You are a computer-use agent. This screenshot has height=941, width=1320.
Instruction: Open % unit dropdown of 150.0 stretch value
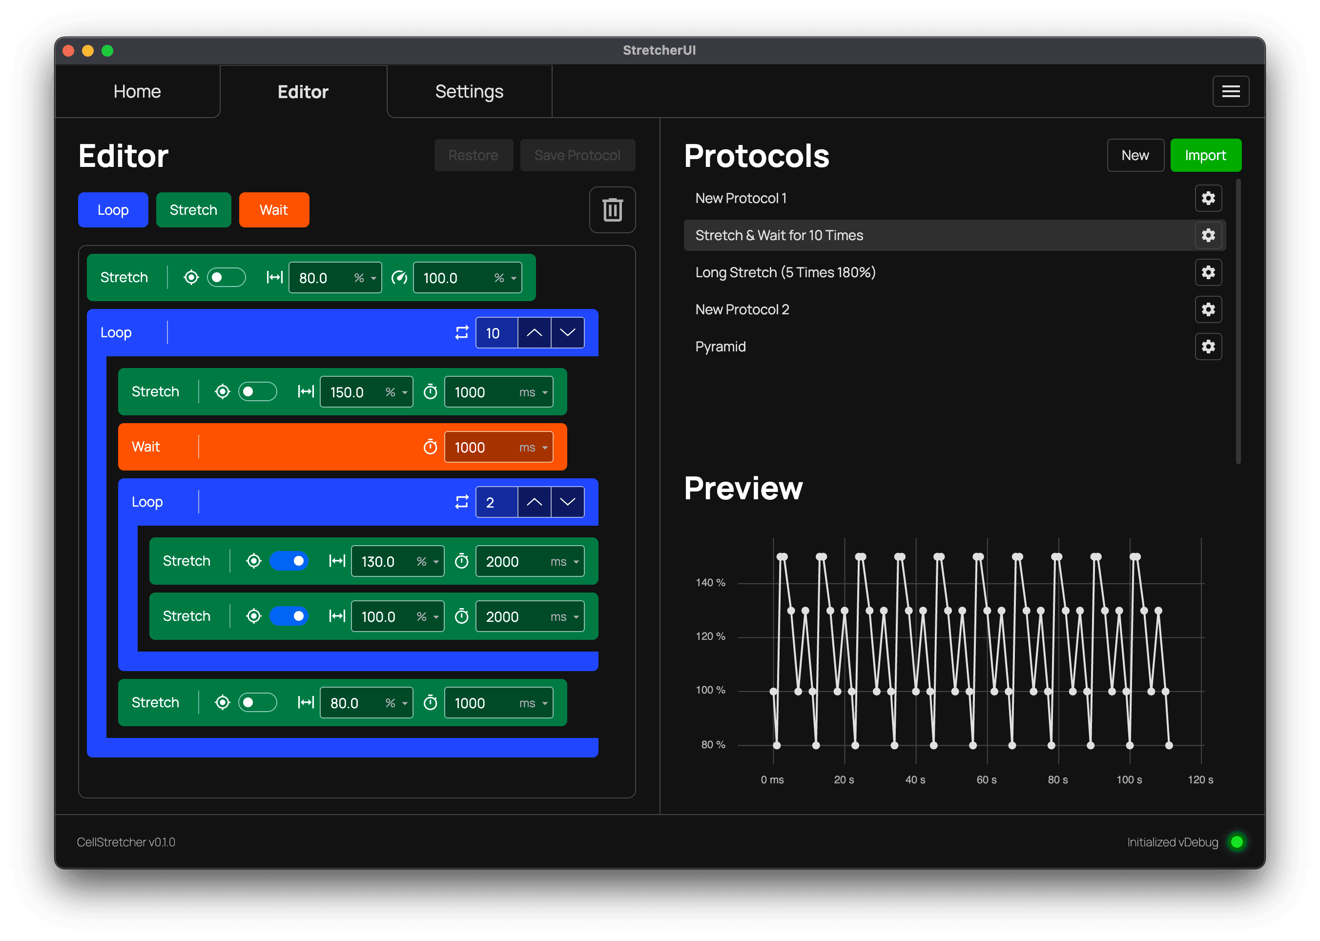pos(397,392)
